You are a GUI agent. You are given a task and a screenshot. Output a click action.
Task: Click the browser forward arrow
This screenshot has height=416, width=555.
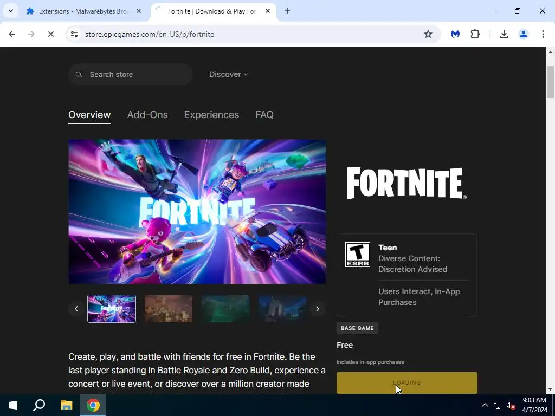point(31,34)
